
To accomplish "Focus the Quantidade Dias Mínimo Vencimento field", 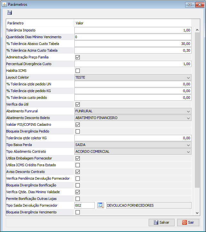I will coord(133,37).
